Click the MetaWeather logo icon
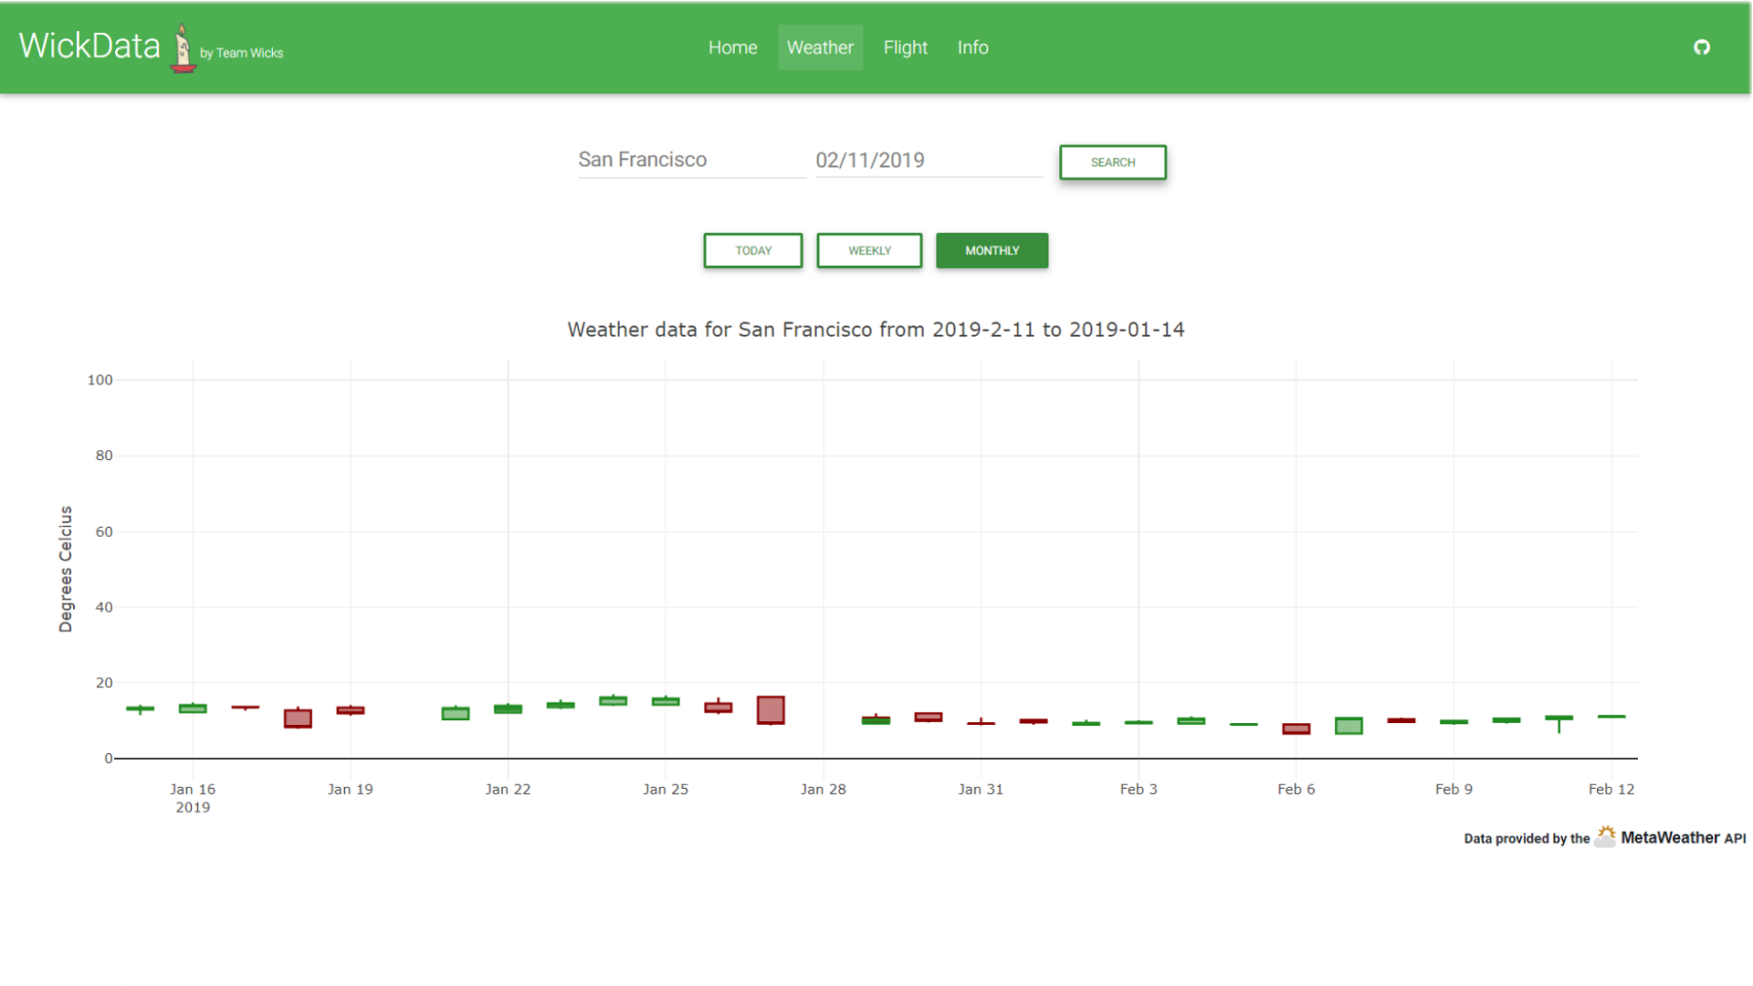The image size is (1753, 986). coord(1604,836)
